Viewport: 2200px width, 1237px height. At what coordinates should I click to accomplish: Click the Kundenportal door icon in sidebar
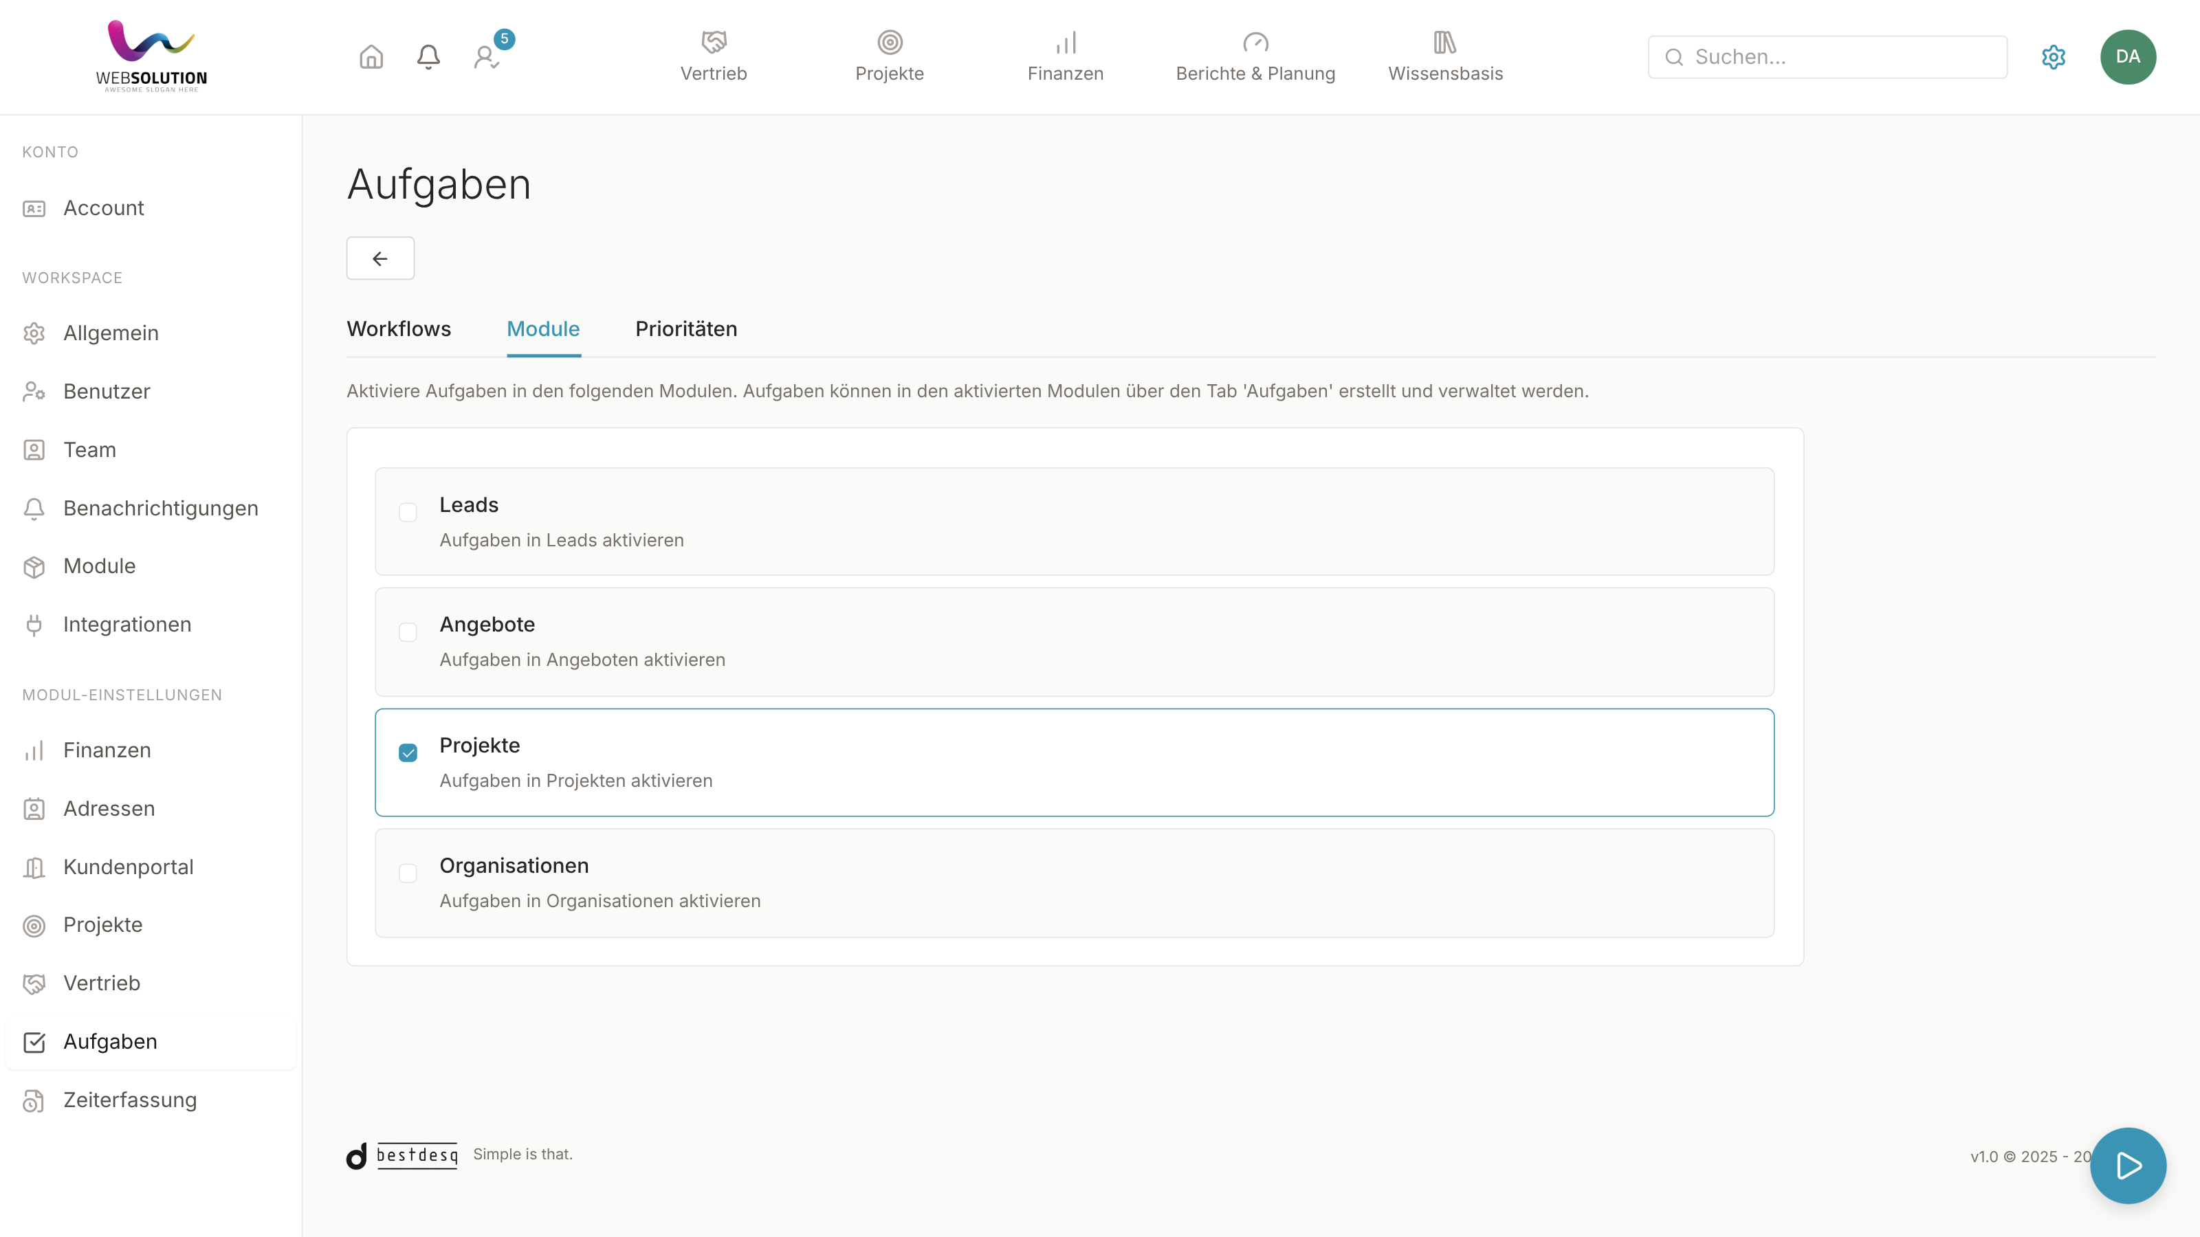click(x=34, y=867)
